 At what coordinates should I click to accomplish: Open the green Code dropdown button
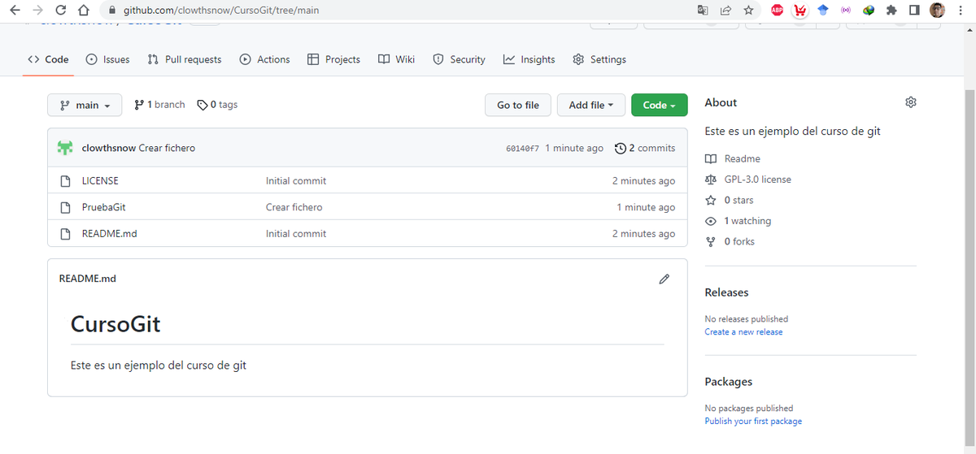[x=659, y=105]
